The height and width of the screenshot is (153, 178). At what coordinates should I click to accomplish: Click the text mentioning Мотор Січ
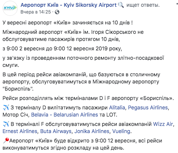pos(15,115)
